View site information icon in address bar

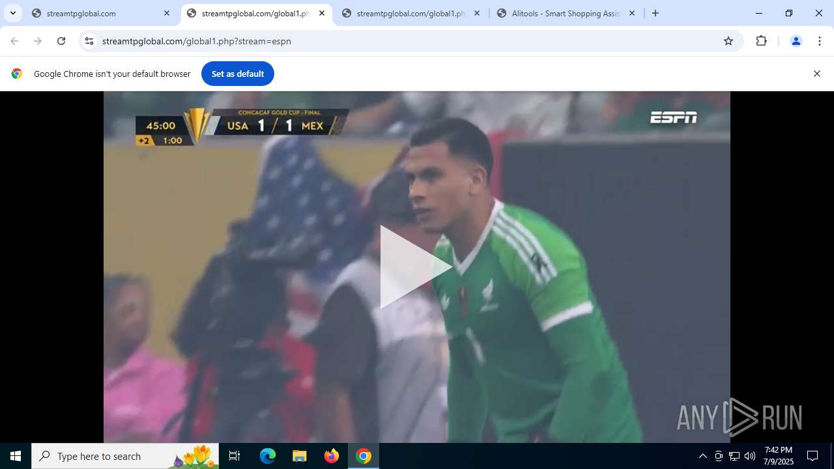89,41
